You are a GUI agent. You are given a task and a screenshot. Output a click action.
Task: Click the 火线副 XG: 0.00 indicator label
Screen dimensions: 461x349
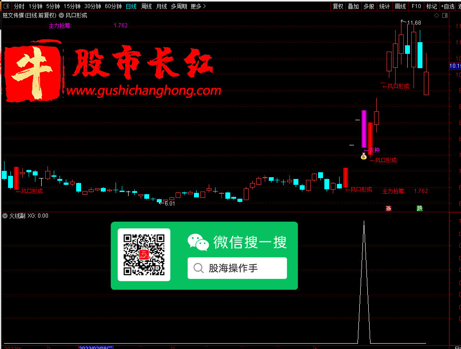29,216
